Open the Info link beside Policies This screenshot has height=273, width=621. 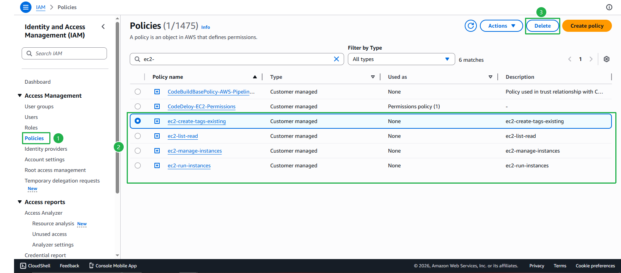click(206, 27)
